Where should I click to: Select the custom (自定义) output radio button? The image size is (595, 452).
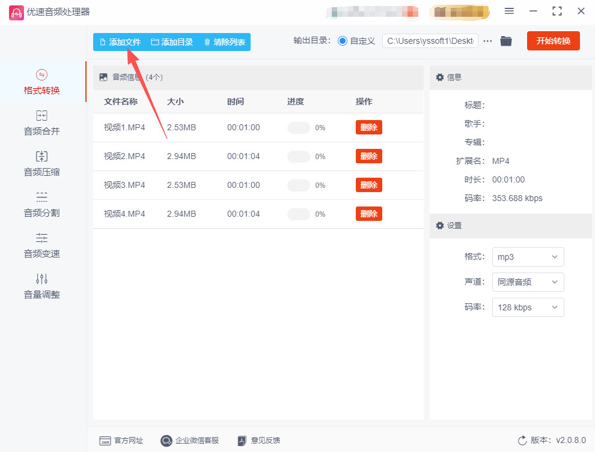click(343, 41)
